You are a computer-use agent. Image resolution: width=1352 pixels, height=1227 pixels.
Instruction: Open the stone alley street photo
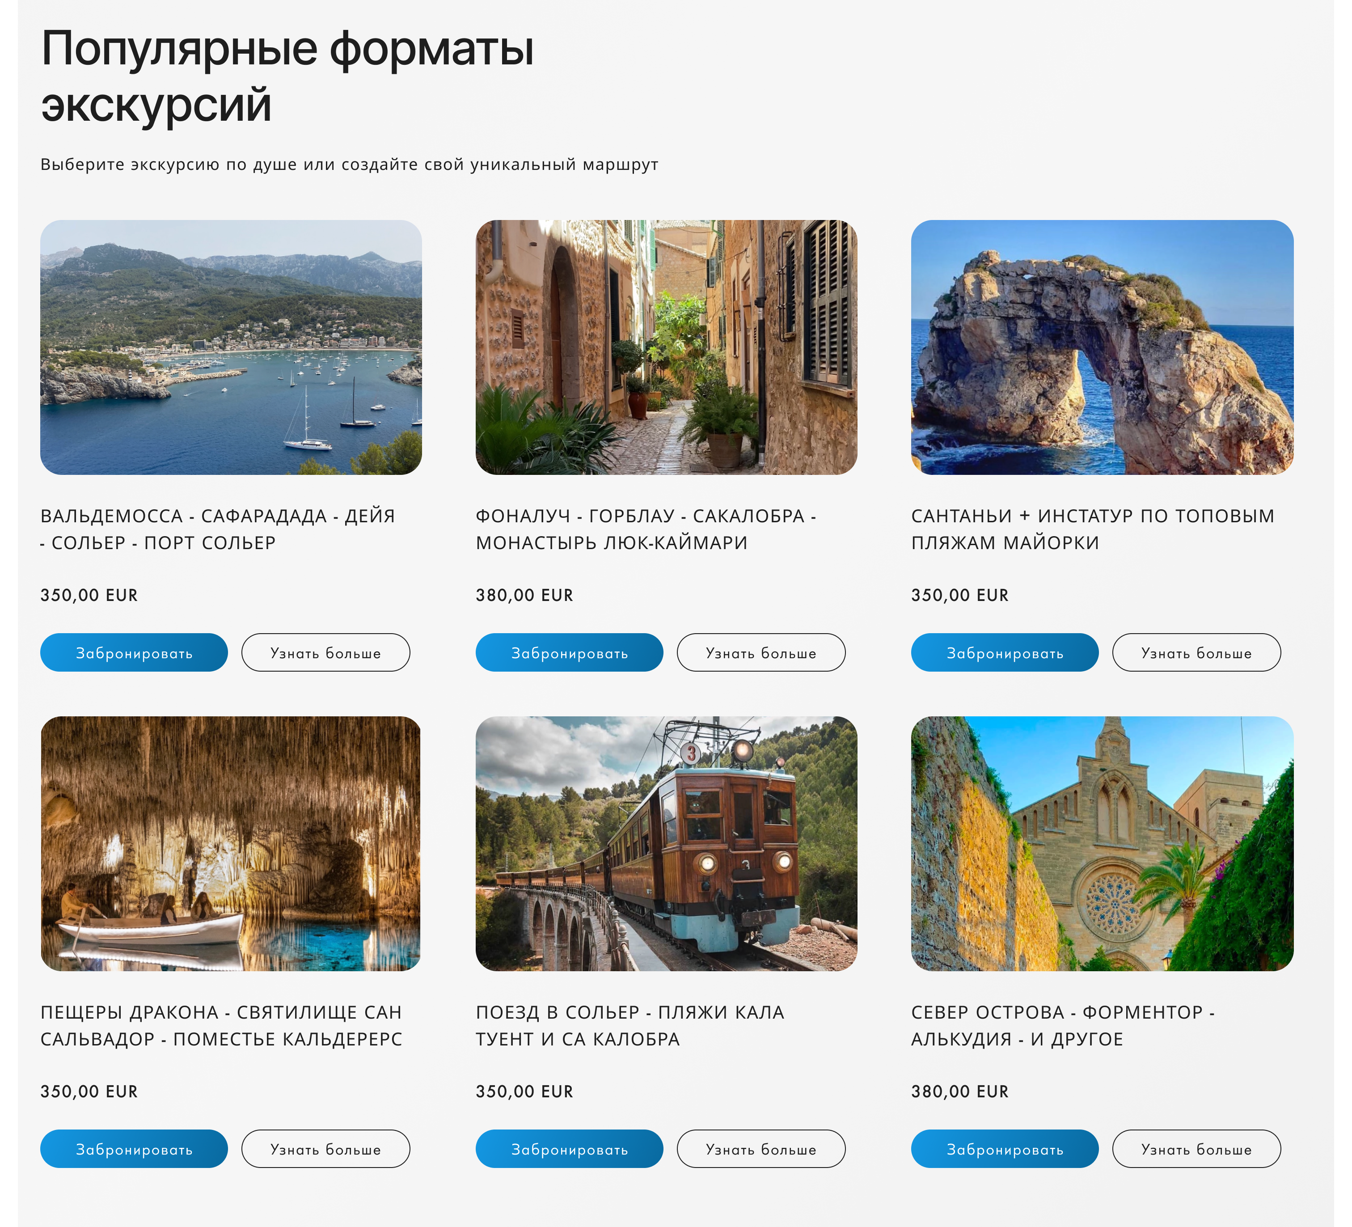[666, 347]
